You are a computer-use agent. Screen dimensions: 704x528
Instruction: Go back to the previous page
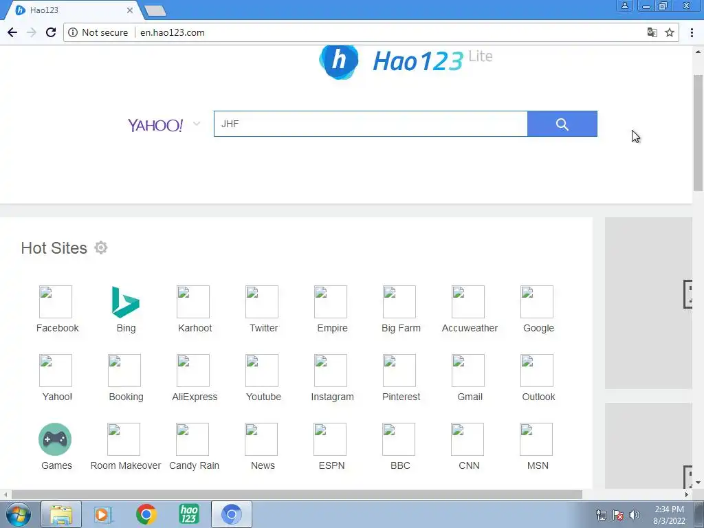tap(12, 32)
